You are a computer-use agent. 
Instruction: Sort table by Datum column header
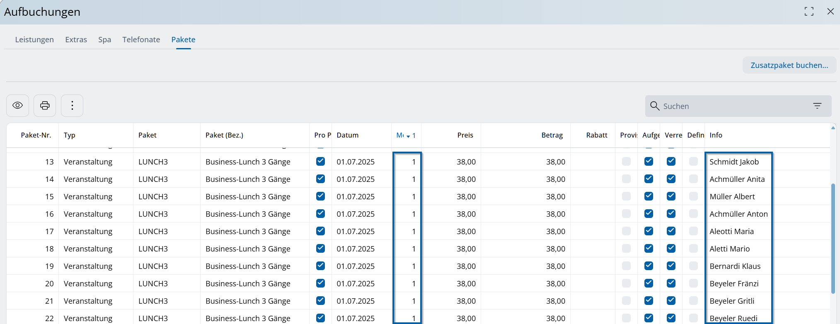[x=347, y=135]
